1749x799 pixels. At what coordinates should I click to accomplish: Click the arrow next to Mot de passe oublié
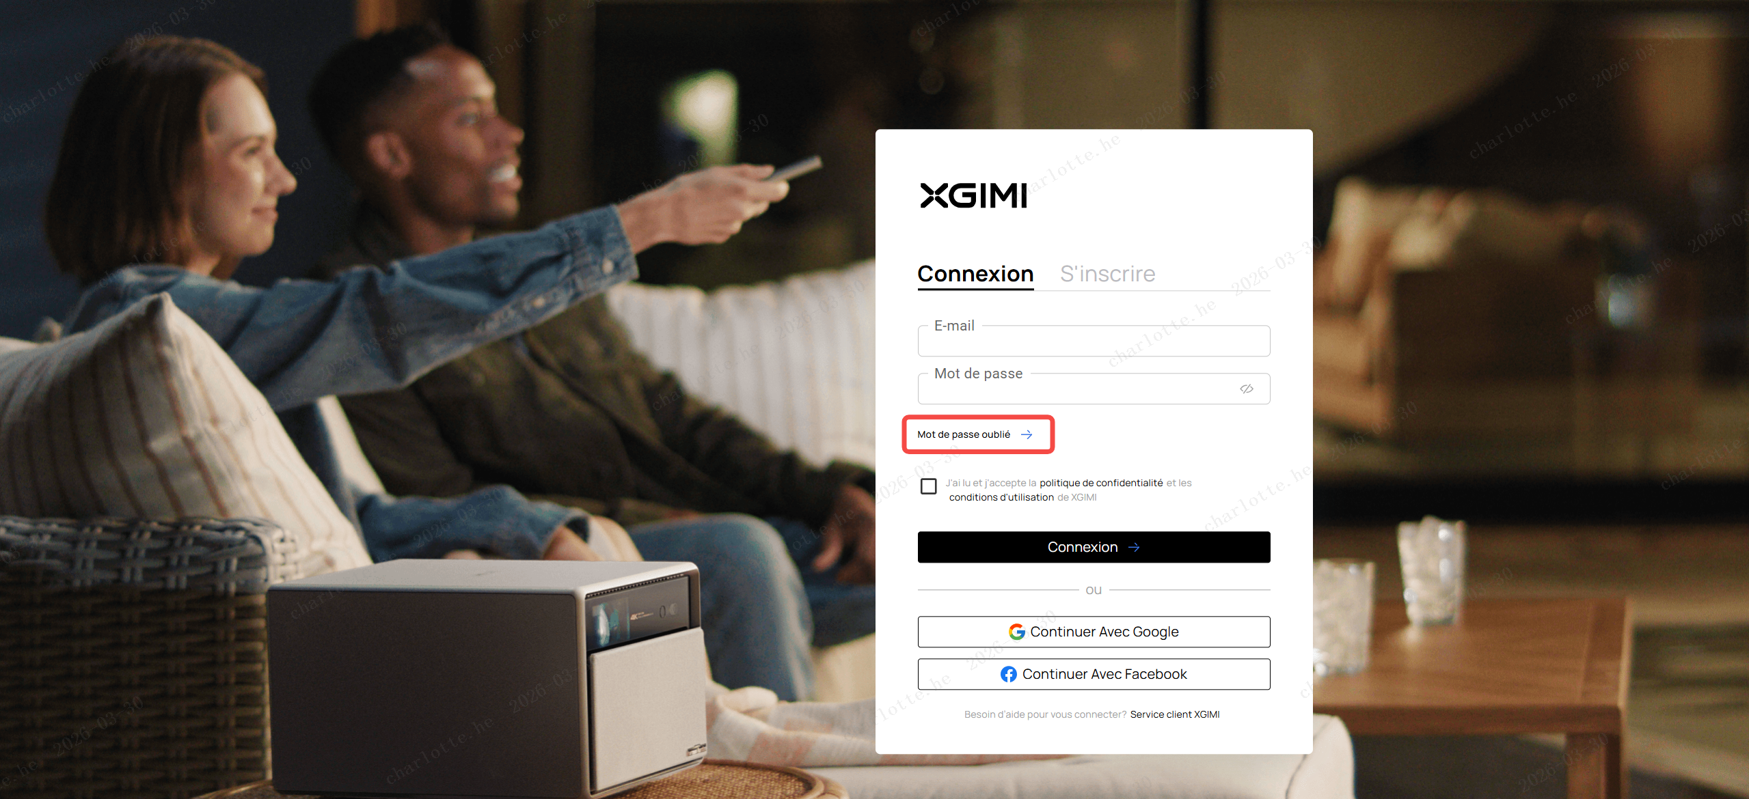[1027, 434]
